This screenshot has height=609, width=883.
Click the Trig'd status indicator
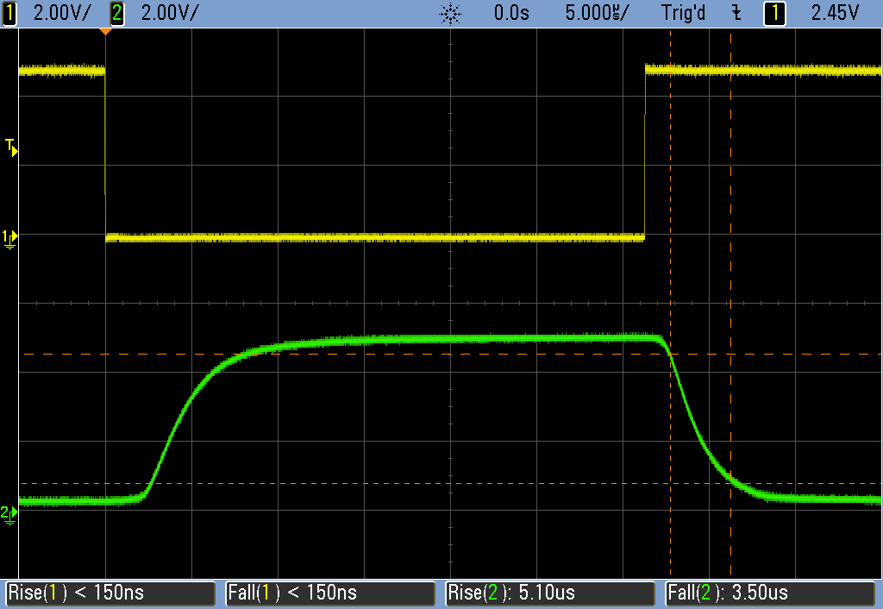[x=683, y=13]
